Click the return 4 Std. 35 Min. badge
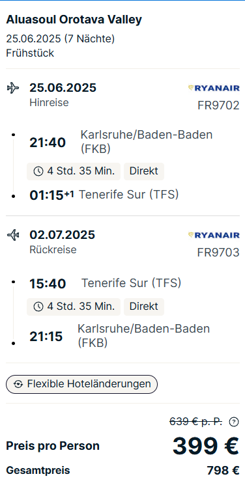The height and width of the screenshot is (483, 245). pyautogui.click(x=74, y=307)
